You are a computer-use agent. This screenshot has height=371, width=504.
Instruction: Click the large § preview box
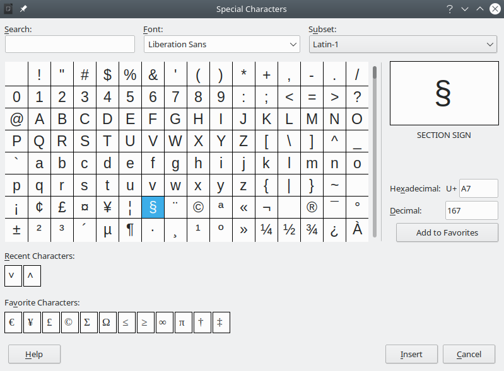pyautogui.click(x=444, y=93)
